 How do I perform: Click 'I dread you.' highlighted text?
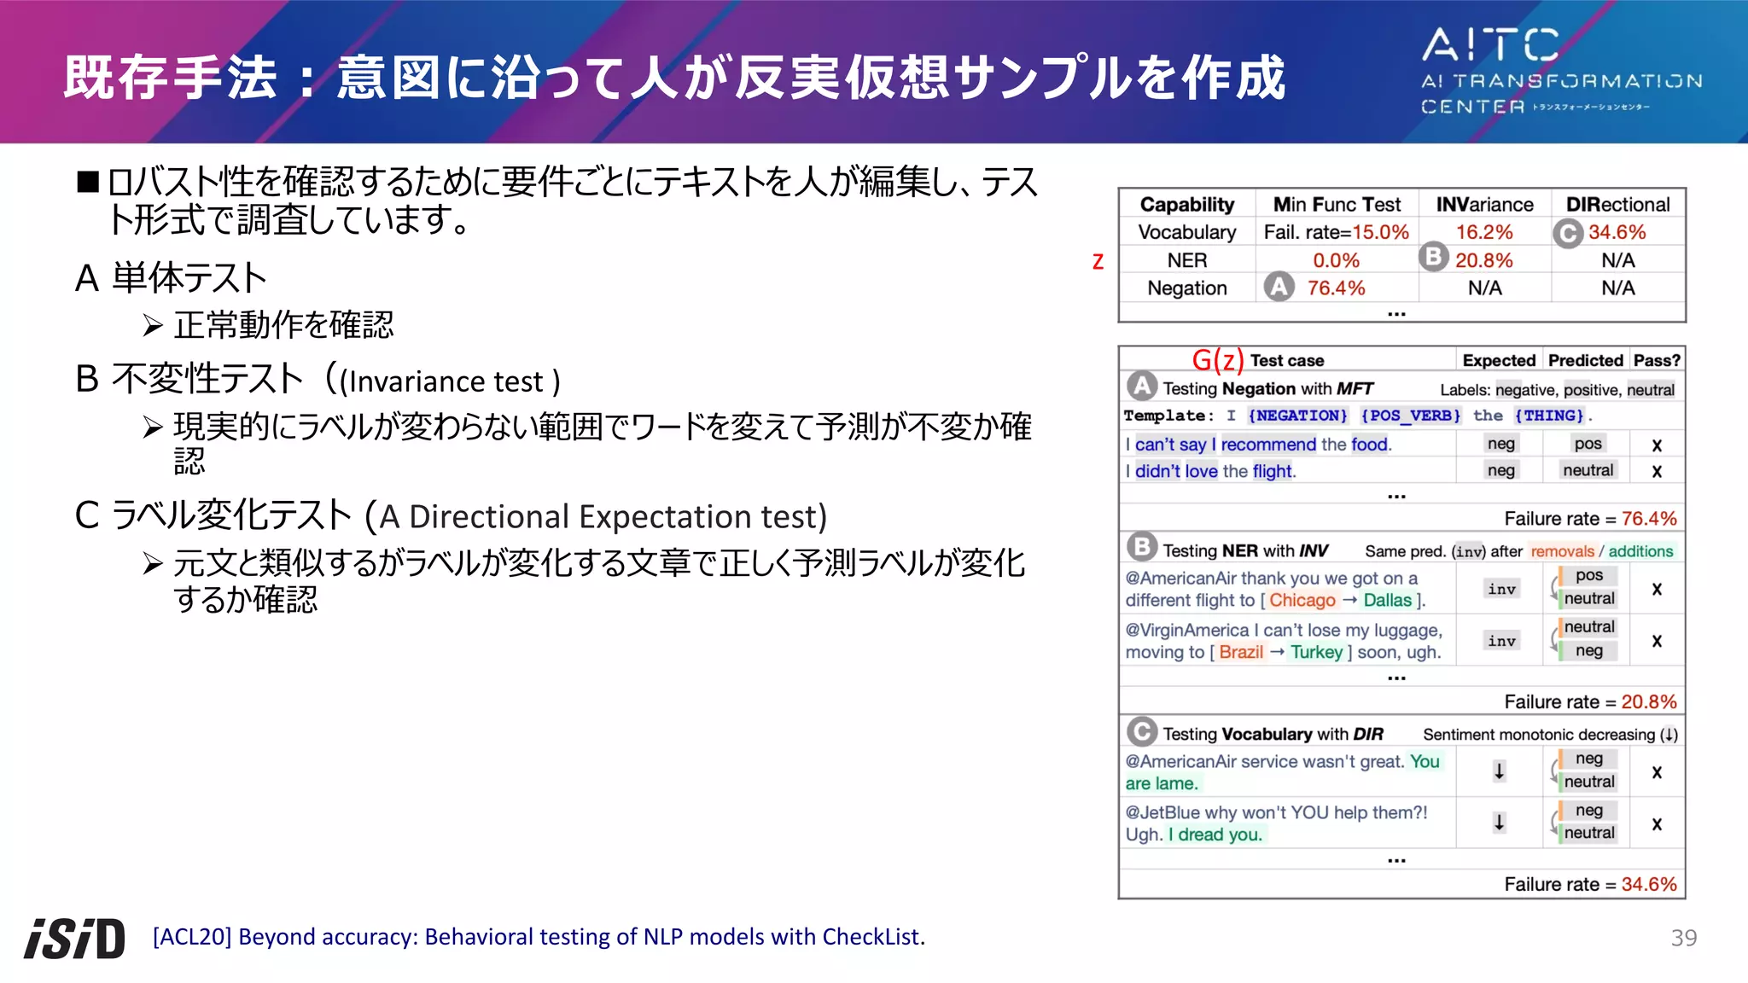click(1215, 835)
